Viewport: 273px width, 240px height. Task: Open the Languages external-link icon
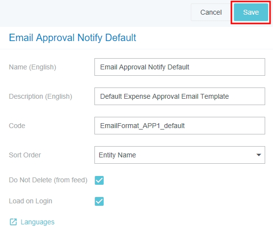tap(13, 222)
